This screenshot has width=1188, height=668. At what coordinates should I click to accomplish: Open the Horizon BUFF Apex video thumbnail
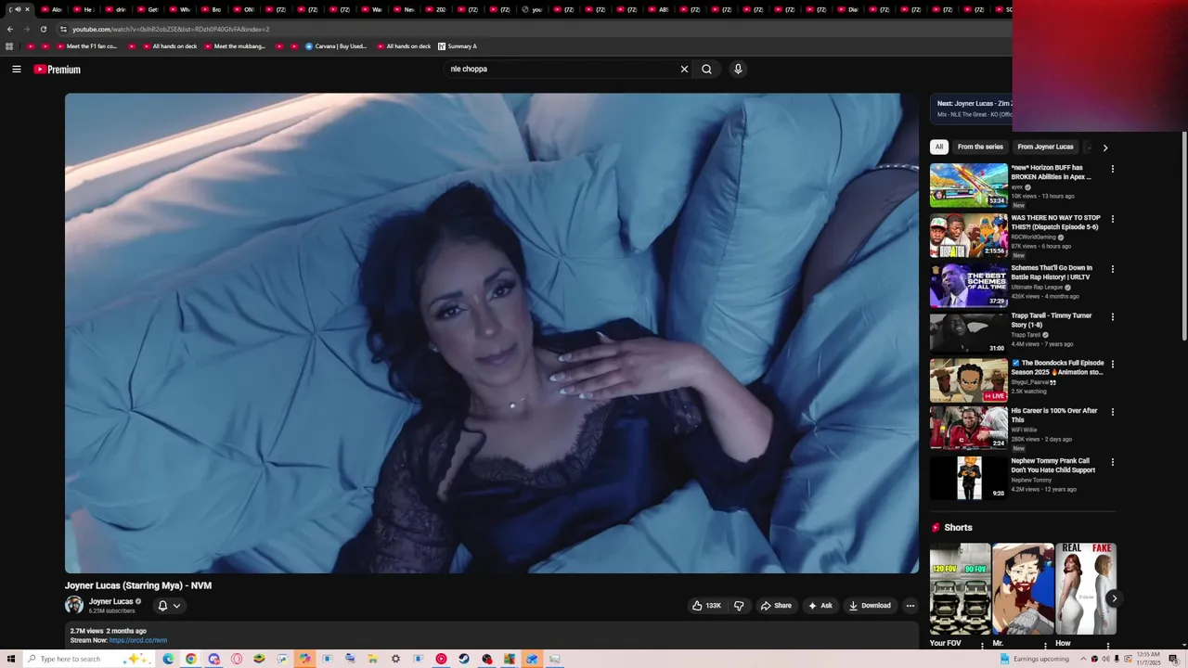click(x=969, y=185)
